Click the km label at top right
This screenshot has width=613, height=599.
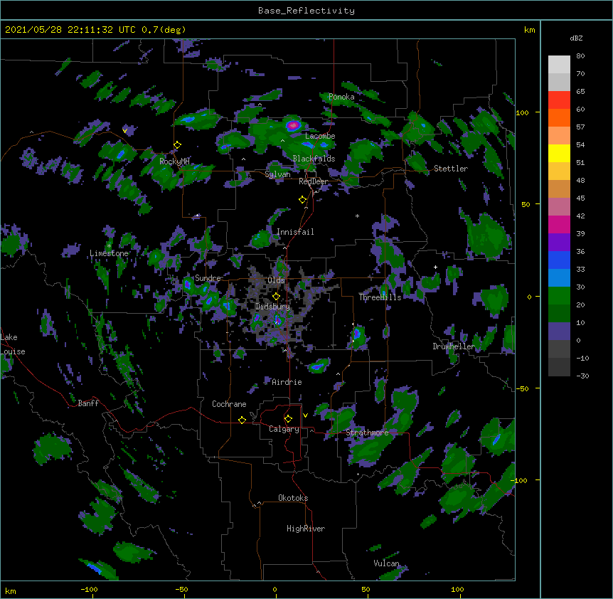pyautogui.click(x=530, y=30)
